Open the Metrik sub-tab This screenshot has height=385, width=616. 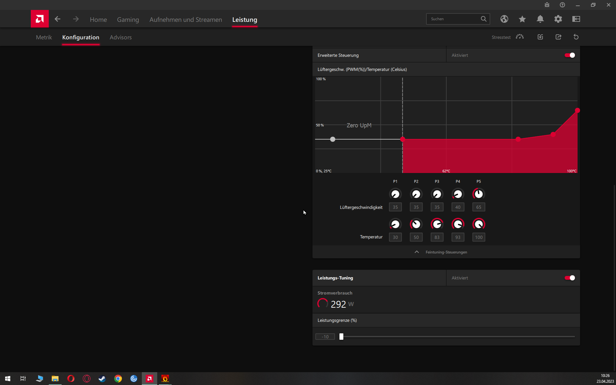(44, 37)
